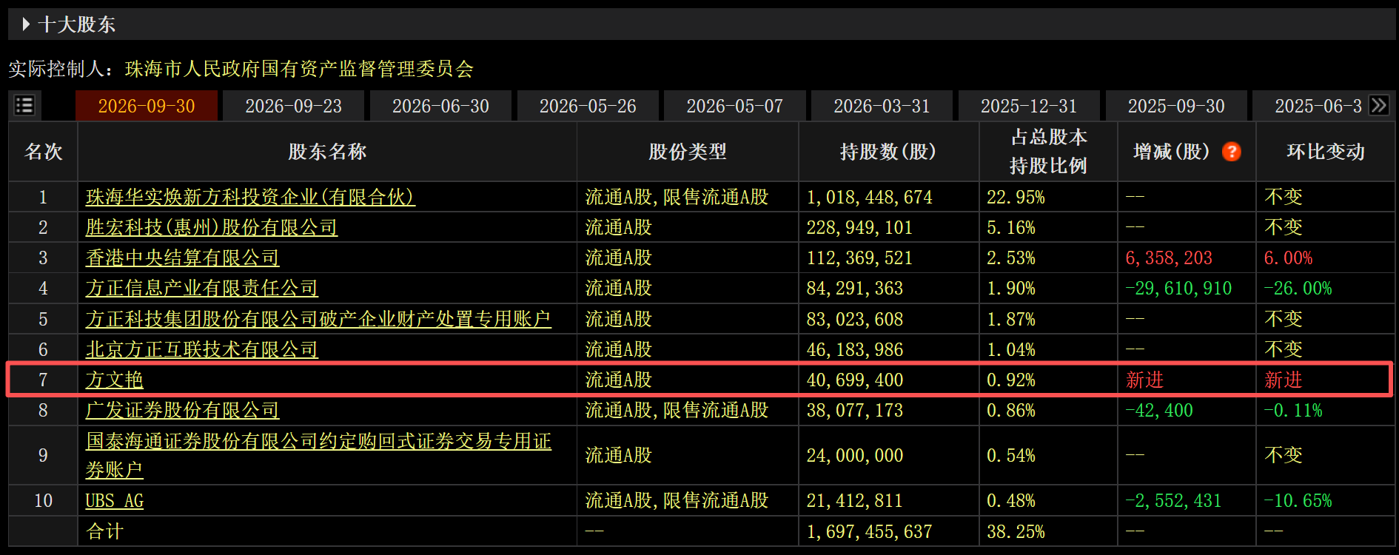Open the 2026-06-30 report tab
The width and height of the screenshot is (1399, 555).
(x=440, y=106)
